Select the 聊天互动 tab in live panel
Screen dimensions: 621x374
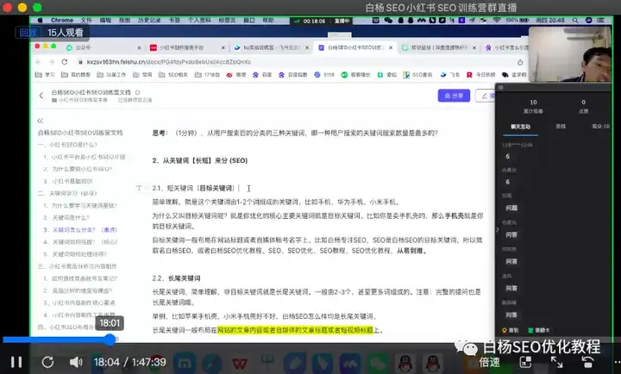(x=520, y=127)
